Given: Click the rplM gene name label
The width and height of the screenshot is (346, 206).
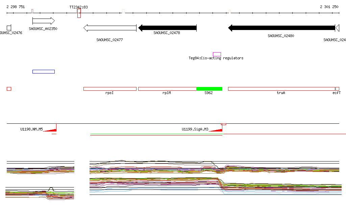Looking at the screenshot, I should (x=167, y=93).
